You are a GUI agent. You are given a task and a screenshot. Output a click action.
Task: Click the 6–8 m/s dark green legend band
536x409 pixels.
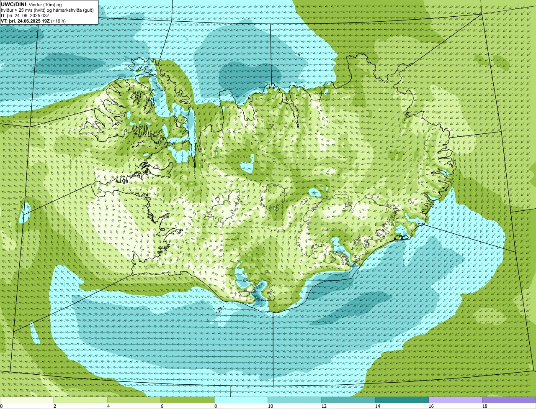[188, 400]
